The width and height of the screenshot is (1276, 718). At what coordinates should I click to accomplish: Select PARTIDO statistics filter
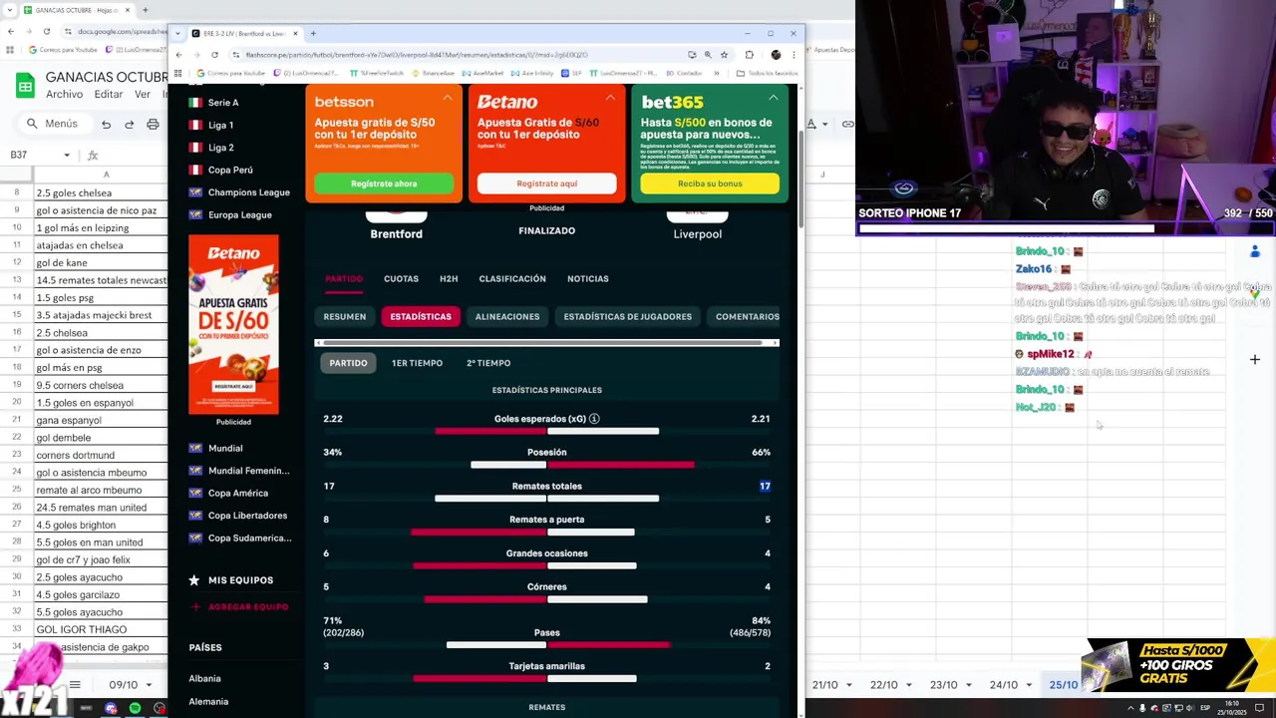click(349, 363)
